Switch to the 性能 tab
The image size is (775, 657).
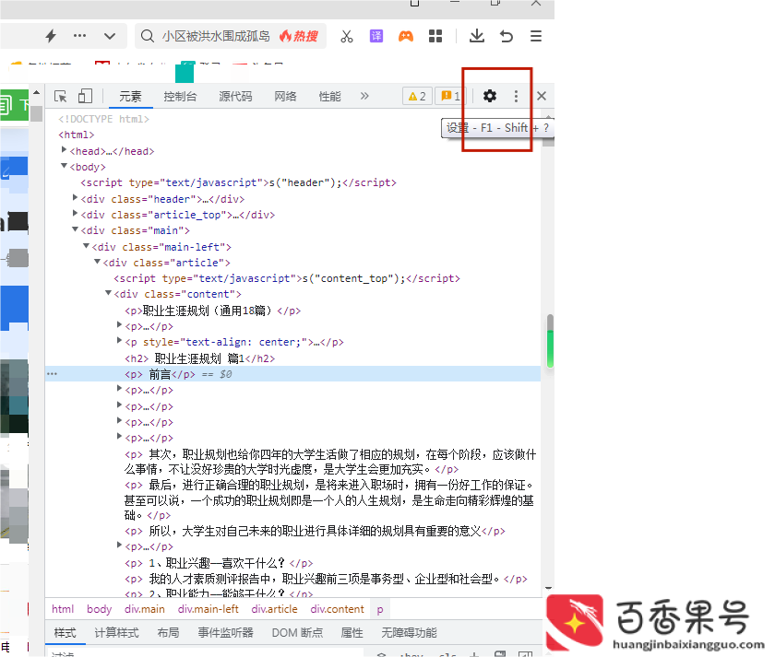click(329, 96)
